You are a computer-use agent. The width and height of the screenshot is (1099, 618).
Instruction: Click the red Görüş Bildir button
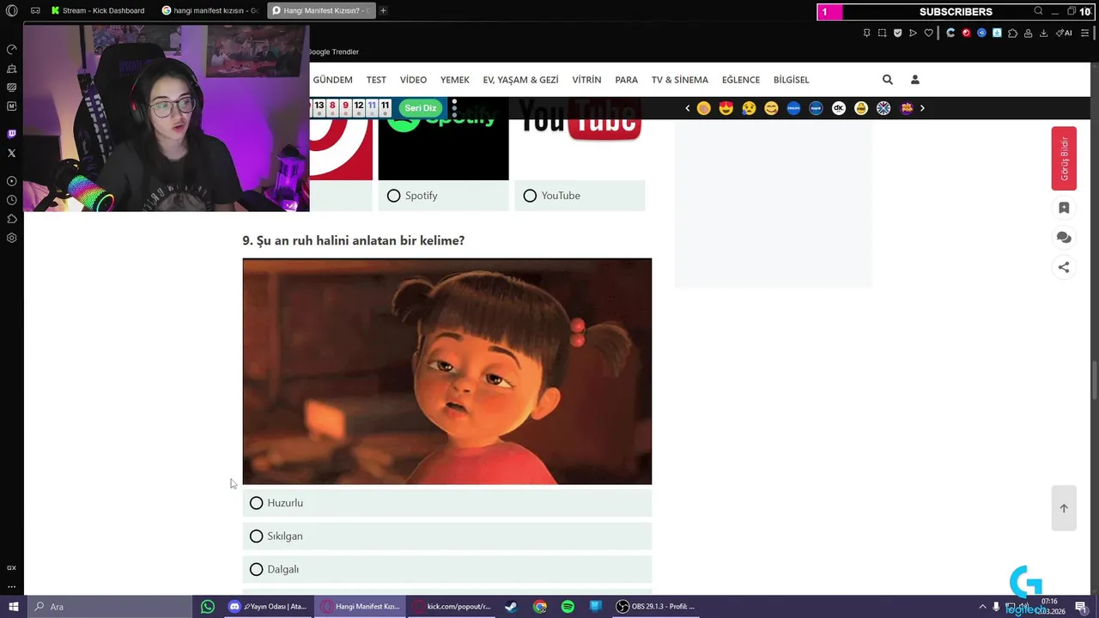[x=1064, y=158]
